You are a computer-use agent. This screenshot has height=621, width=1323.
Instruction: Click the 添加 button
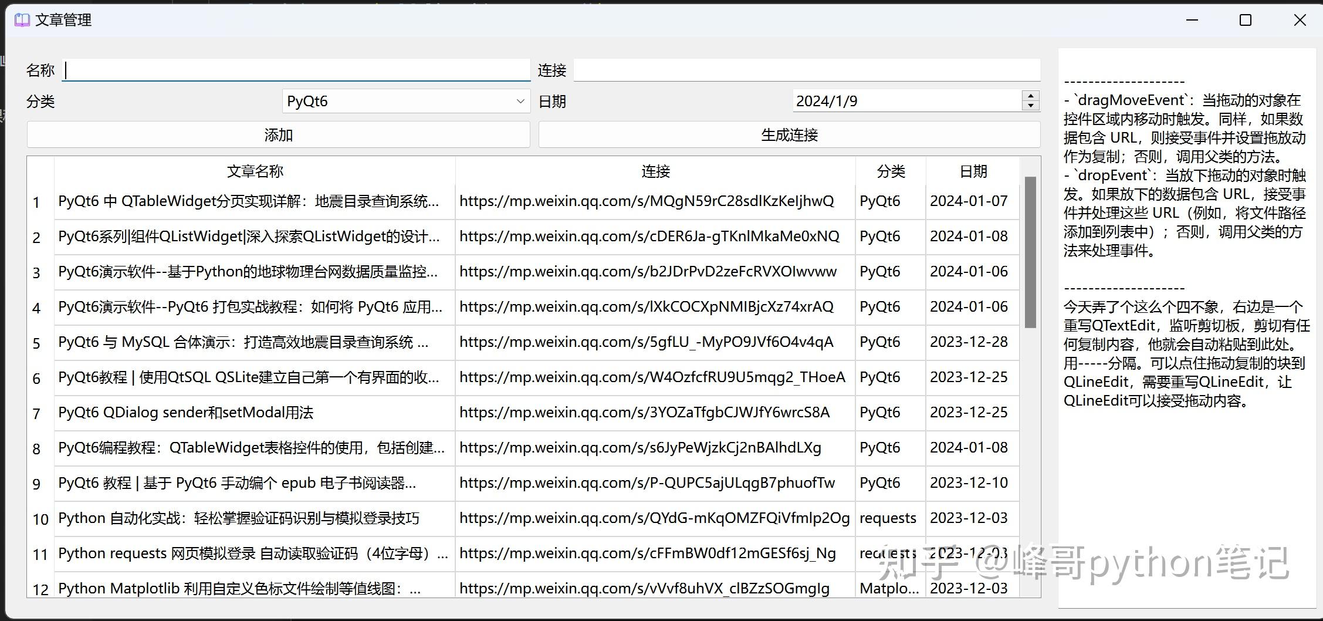coord(279,134)
